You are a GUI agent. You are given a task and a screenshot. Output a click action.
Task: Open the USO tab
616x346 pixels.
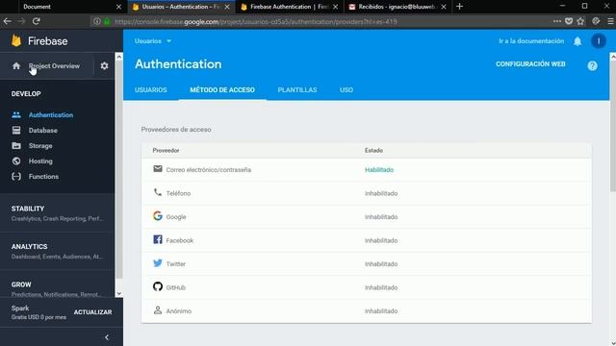point(346,89)
